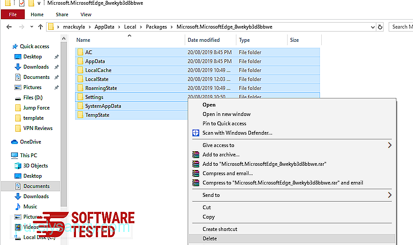
Task: Click the Back navigation arrow
Action: [x=9, y=27]
